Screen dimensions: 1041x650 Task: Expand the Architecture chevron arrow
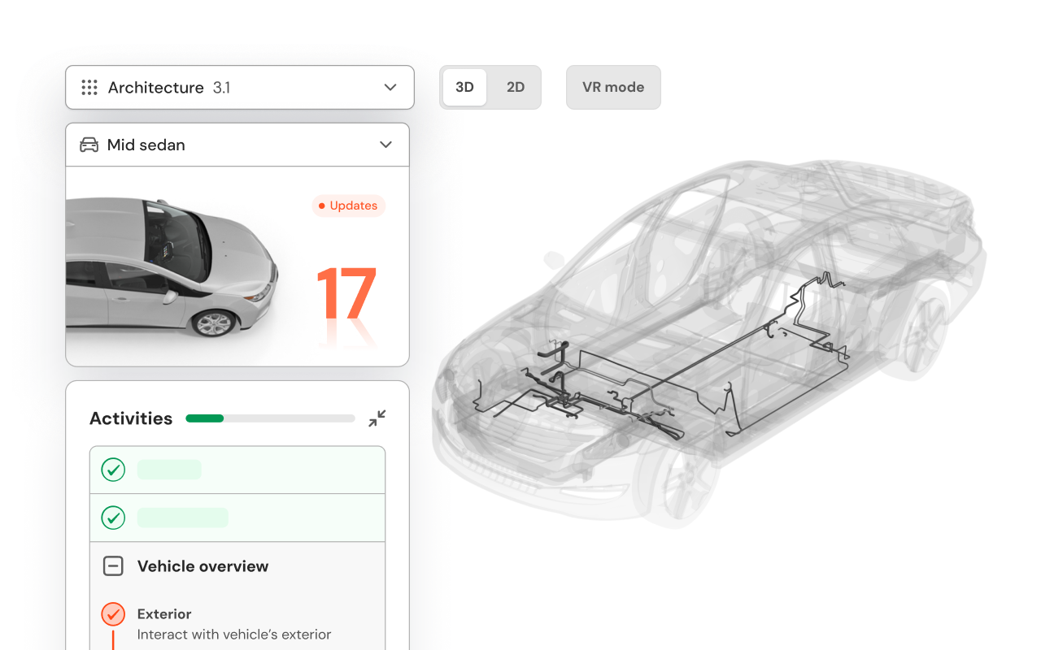390,88
